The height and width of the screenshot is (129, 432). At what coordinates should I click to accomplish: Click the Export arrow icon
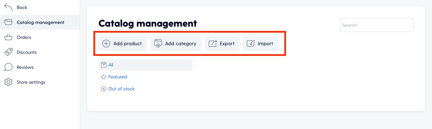213,43
